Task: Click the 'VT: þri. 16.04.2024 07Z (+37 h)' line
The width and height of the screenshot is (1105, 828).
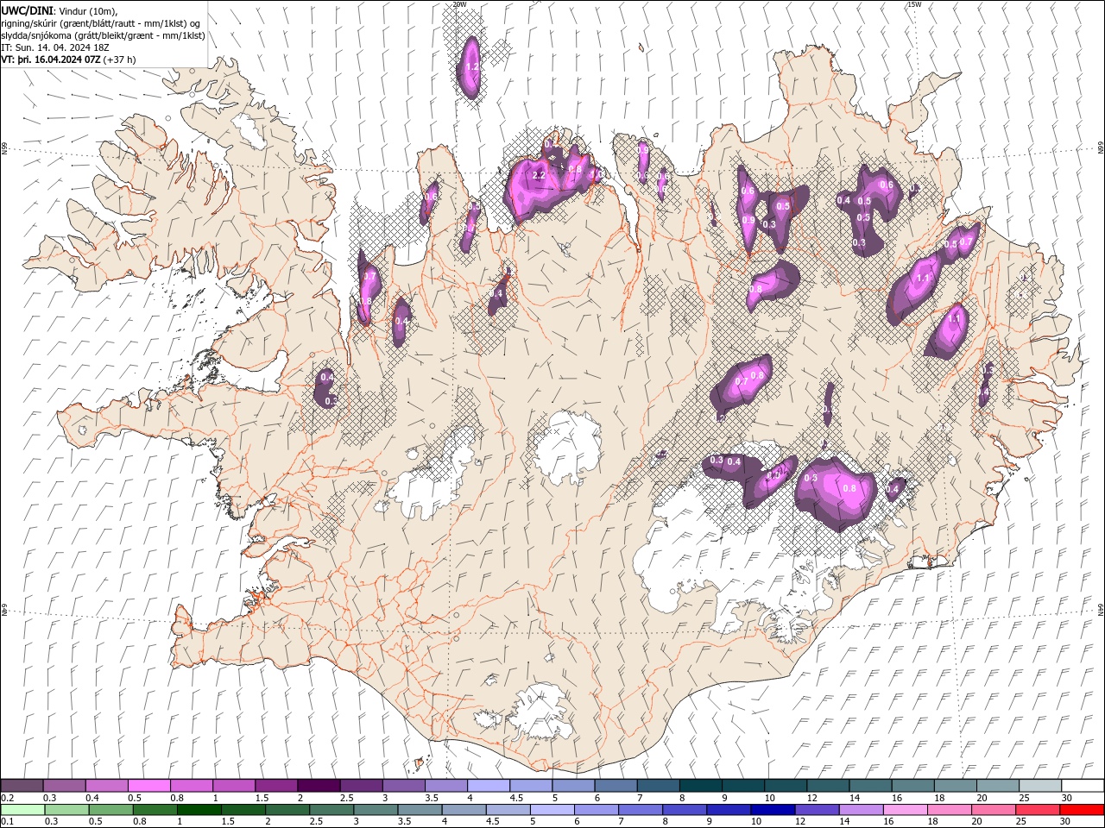Action: [68, 60]
